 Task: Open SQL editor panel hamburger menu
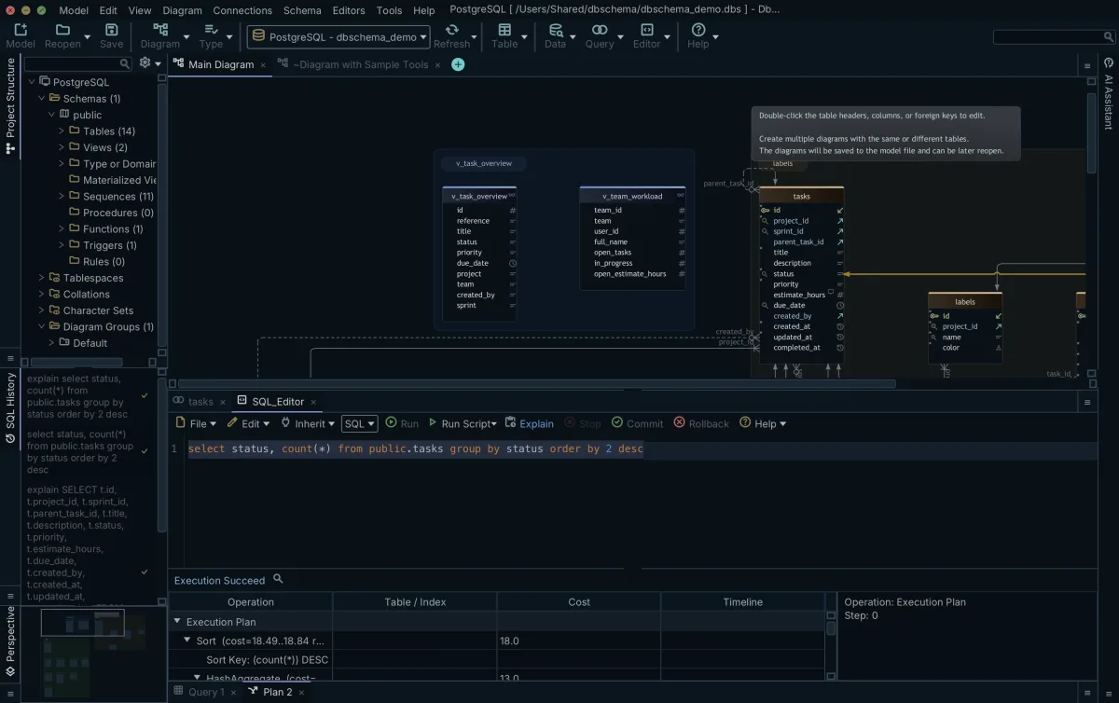(x=1087, y=403)
